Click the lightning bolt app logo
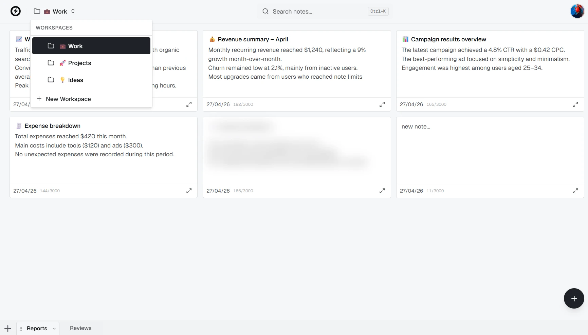This screenshot has width=588, height=335. [x=16, y=11]
